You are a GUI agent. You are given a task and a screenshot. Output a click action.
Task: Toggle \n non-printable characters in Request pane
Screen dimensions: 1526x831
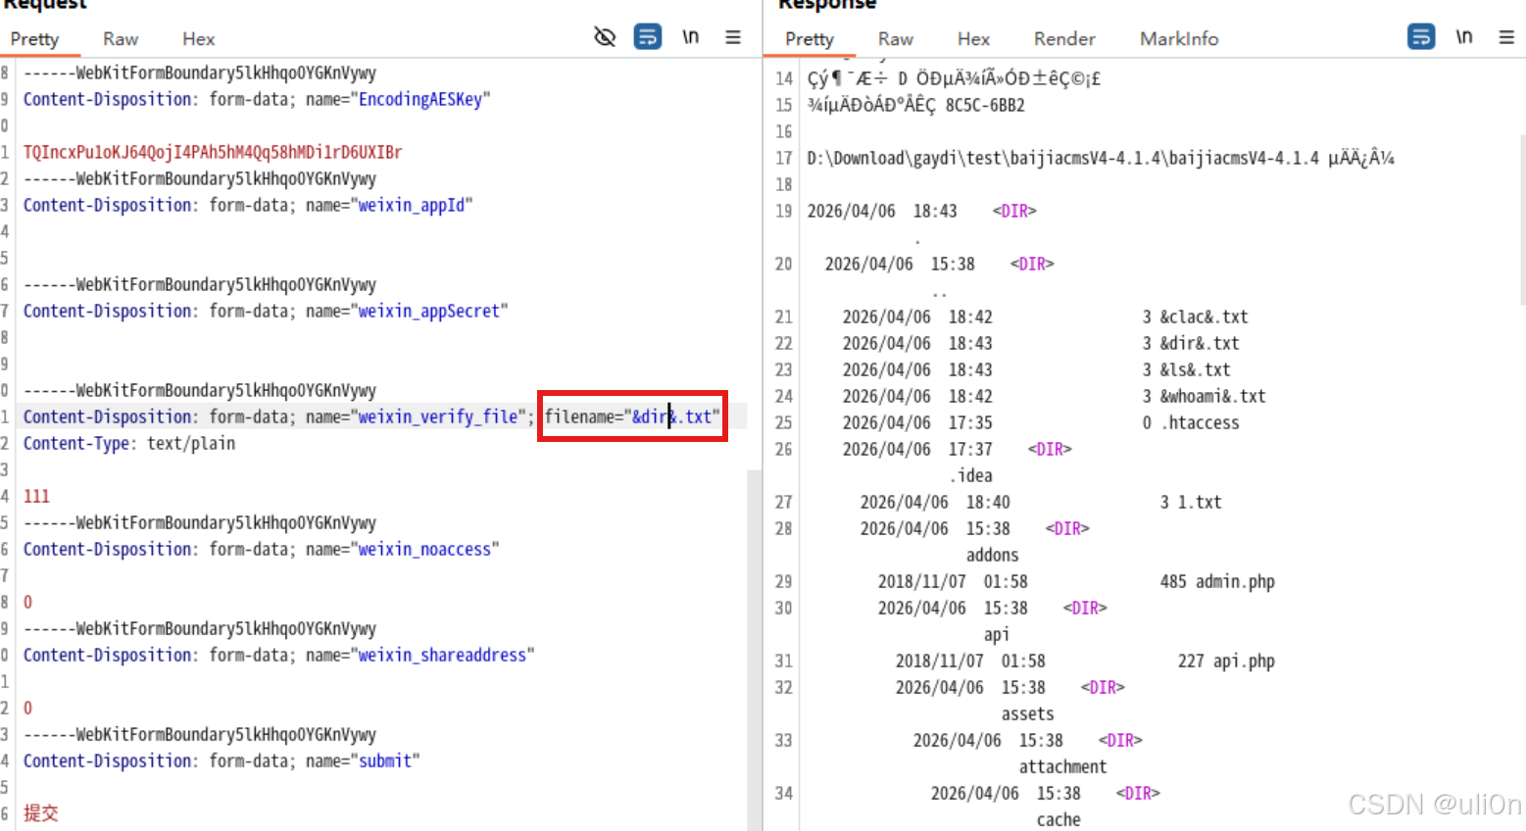[x=691, y=37]
